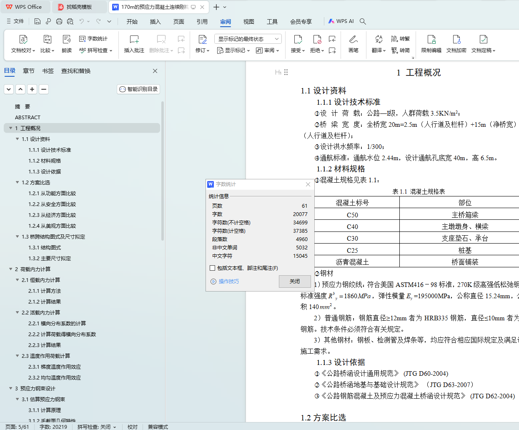Image resolution: width=519 pixels, height=430 pixels.
Task: Open 字数统计 word count from ribbon
Action: (x=93, y=39)
